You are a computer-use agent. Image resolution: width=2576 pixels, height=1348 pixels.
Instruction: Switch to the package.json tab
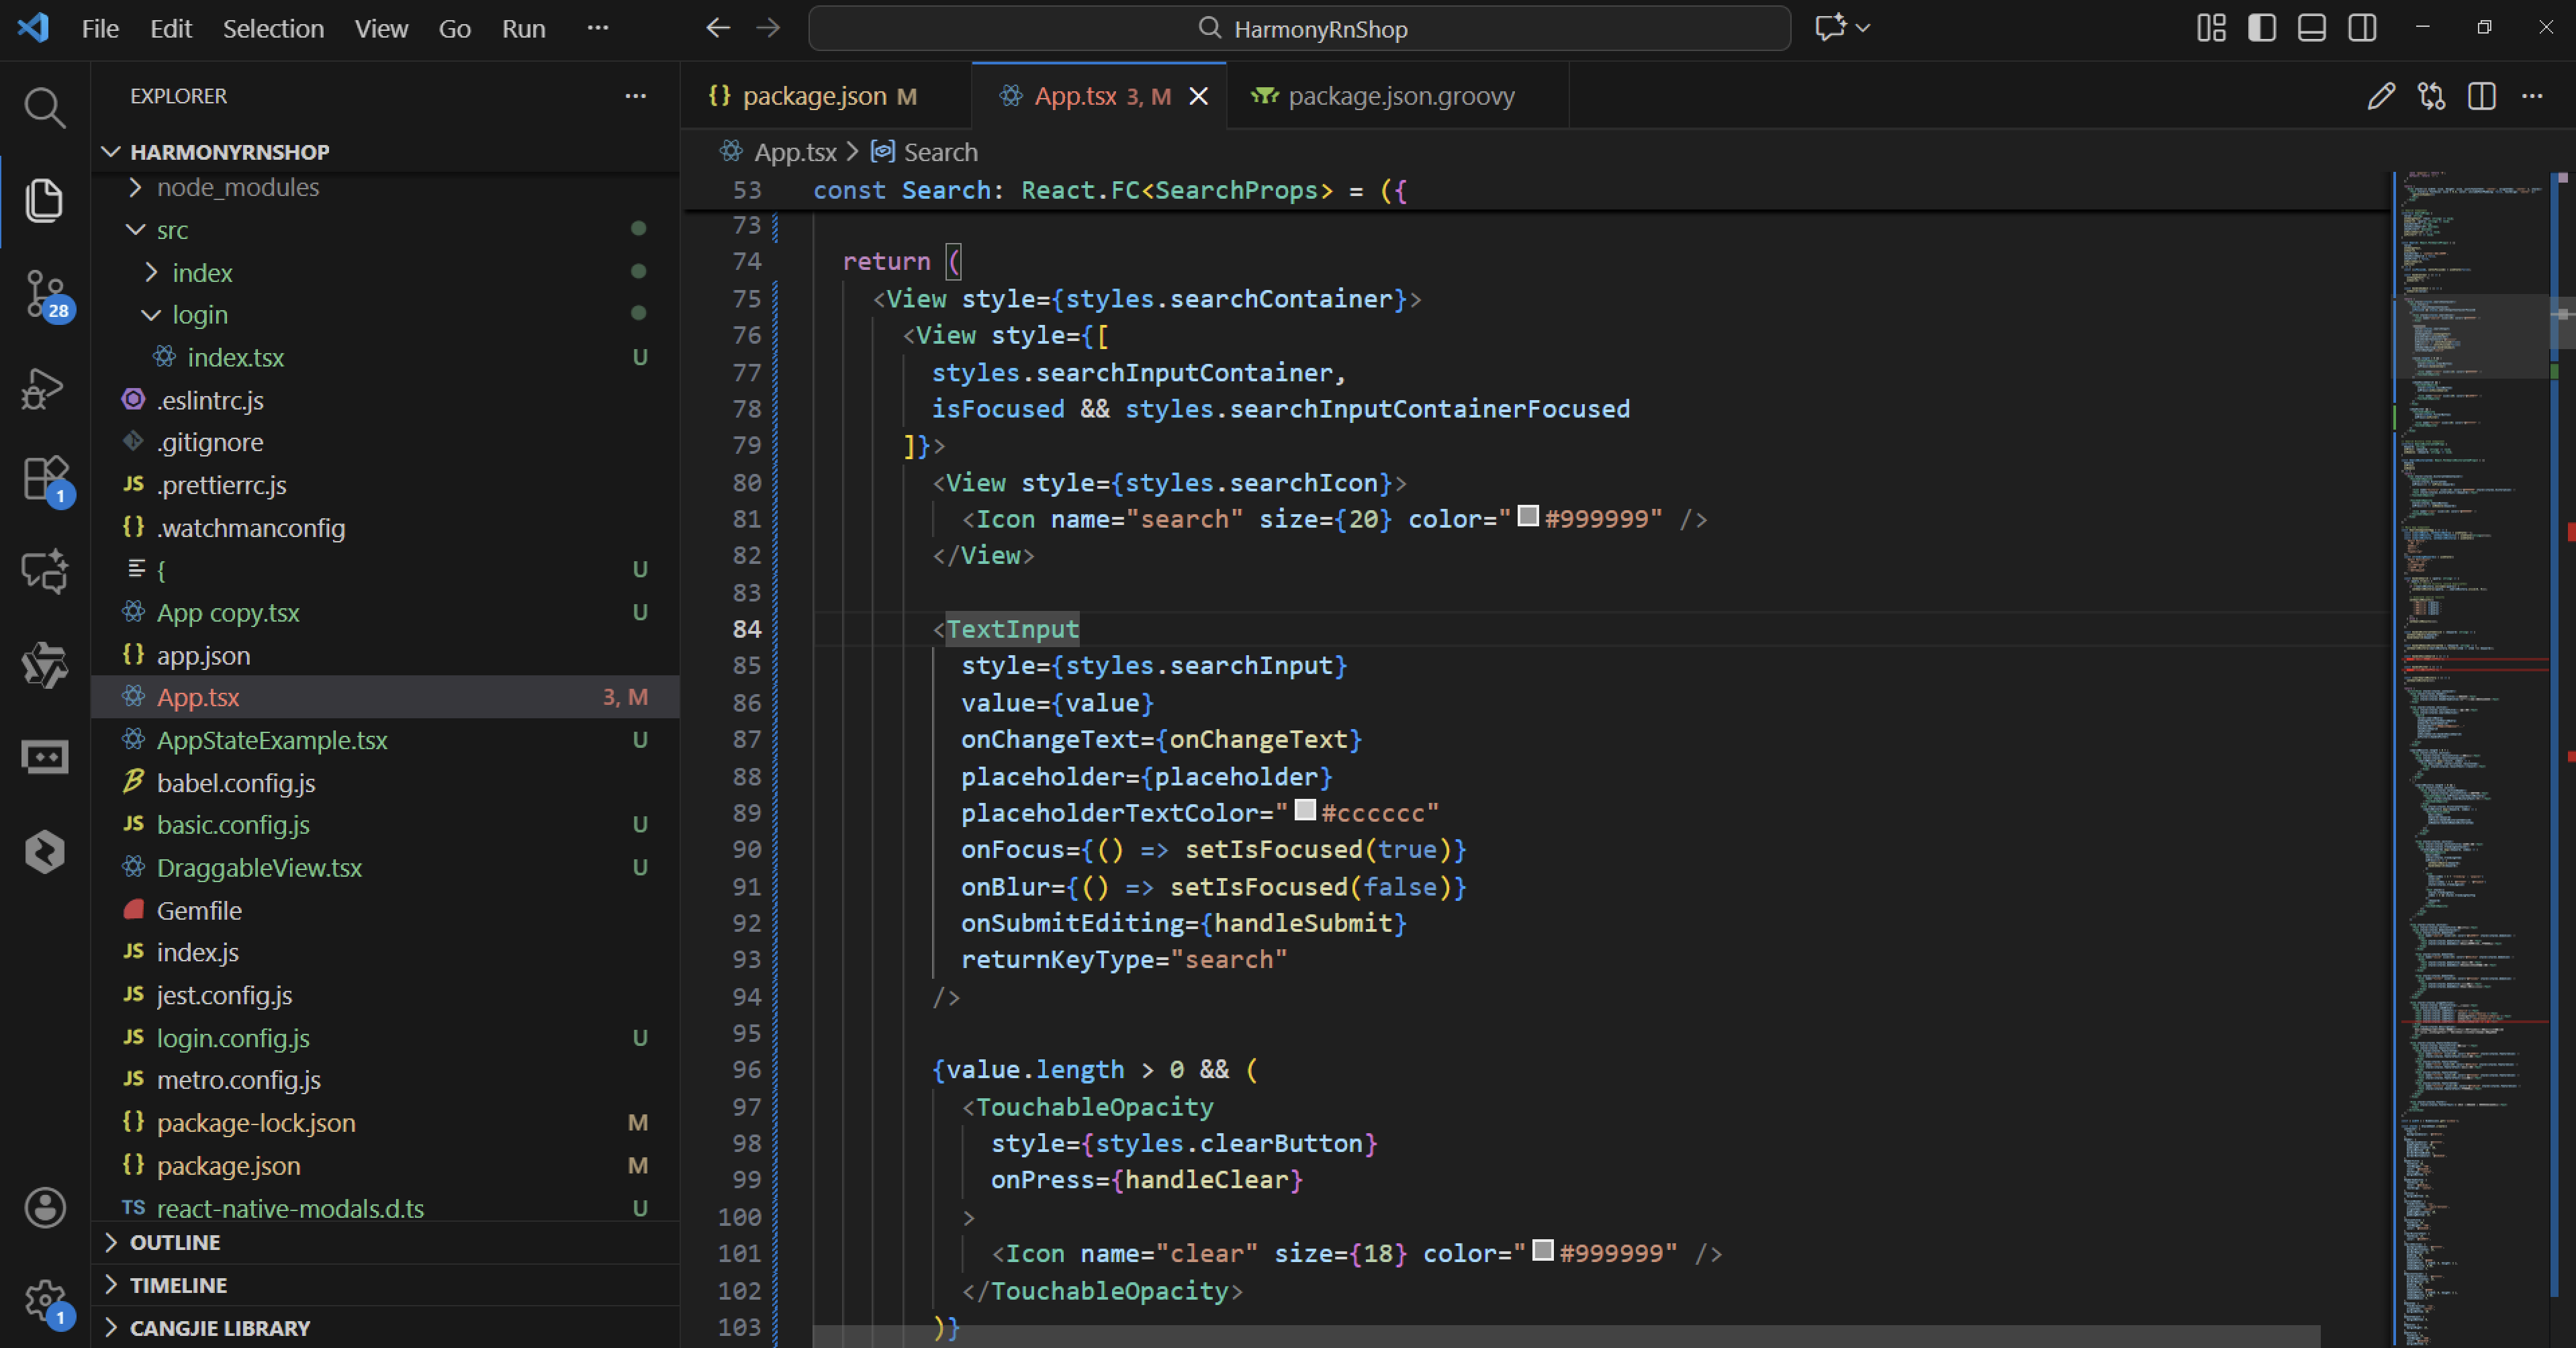point(826,96)
